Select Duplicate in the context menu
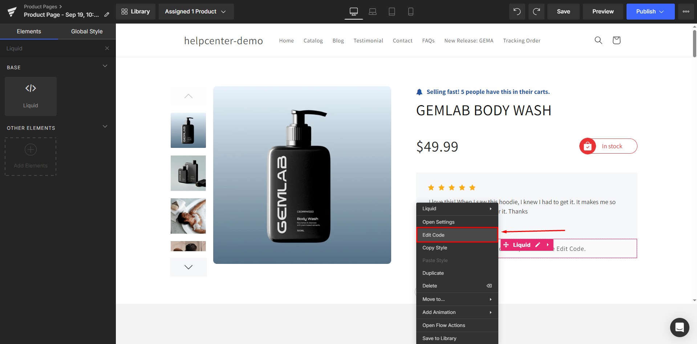Screen dimensions: 697x344 coord(433,273)
